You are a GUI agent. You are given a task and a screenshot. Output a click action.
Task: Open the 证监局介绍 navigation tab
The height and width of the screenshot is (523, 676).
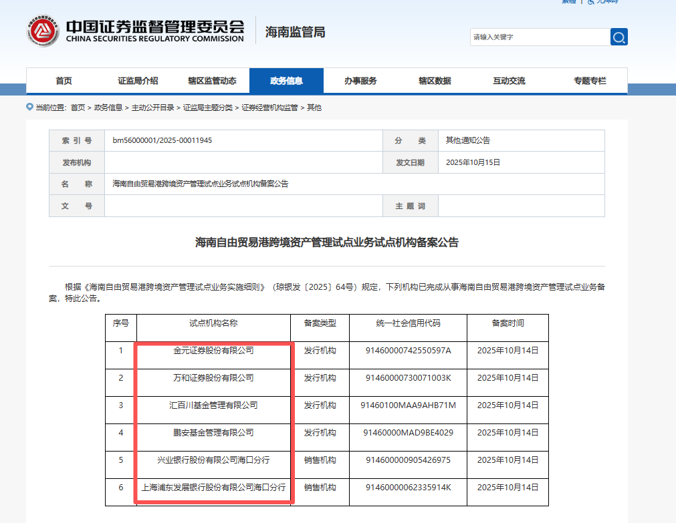pyautogui.click(x=138, y=81)
